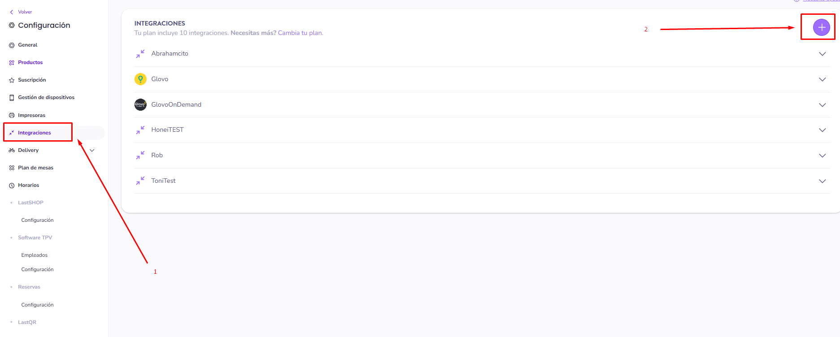
Task: Select Integraciones in the sidebar
Action: [x=35, y=133]
